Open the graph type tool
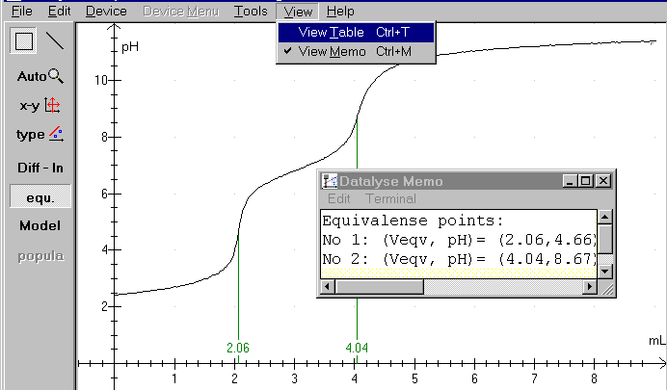Screen dimensions: 667x390 (40, 135)
